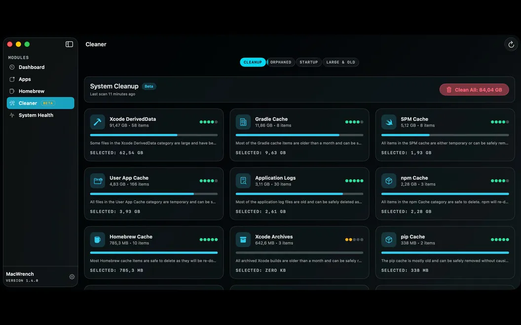Image resolution: width=521 pixels, height=325 pixels.
Task: Click the pip Cache description text
Action: tap(445, 260)
